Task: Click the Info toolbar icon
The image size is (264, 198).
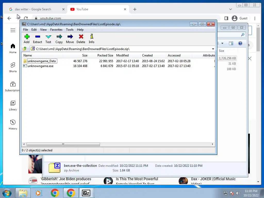Action: [x=92, y=39]
